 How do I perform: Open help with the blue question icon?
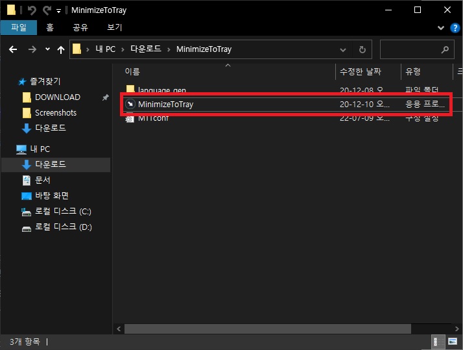(455, 28)
